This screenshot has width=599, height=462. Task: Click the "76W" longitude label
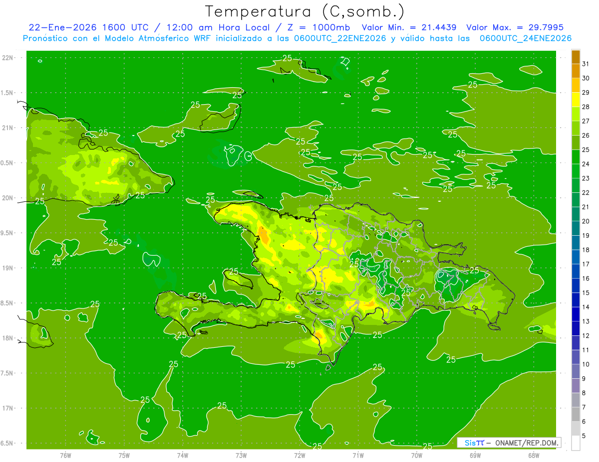(65, 456)
